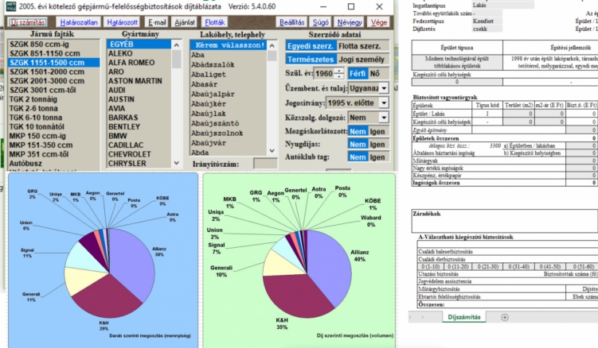The image size is (598, 348).
Task: Select SZGK 2001-3000 ccm vehicle type
Action: tap(54, 81)
